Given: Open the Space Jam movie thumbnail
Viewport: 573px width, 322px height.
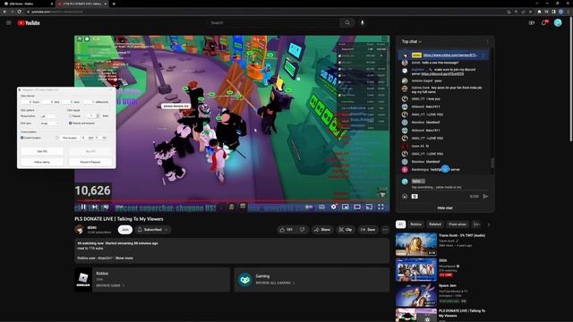Looking at the screenshot, I should pos(416,294).
